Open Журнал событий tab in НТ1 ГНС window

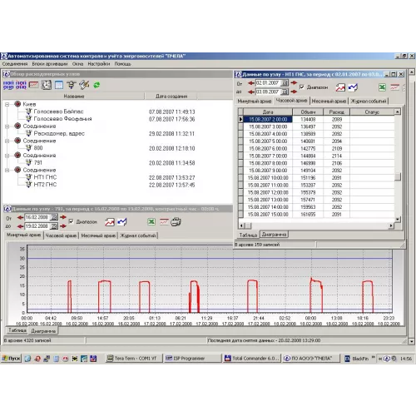pyautogui.click(x=369, y=102)
